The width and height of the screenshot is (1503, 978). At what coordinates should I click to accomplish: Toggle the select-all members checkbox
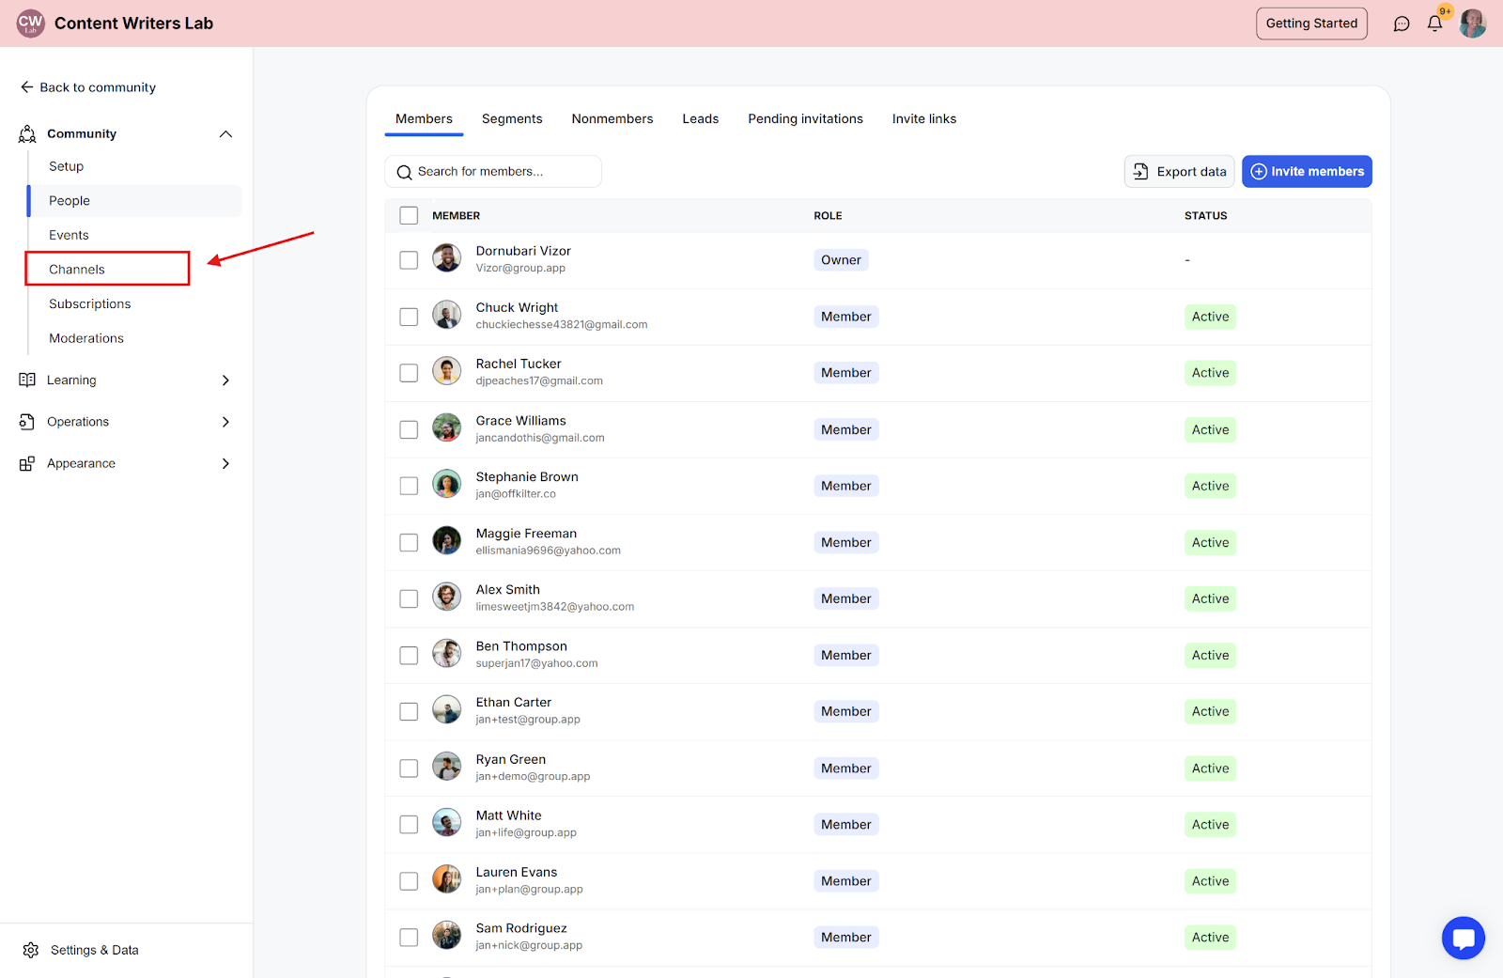[409, 215]
